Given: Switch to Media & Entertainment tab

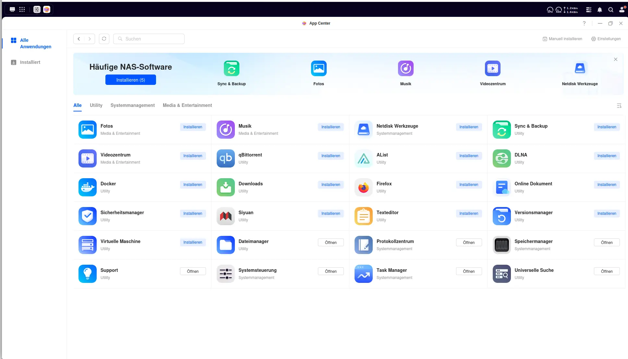Looking at the screenshot, I should [187, 105].
